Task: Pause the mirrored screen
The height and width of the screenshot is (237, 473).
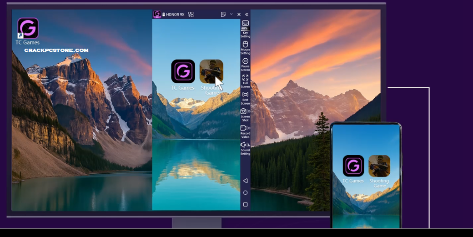Action: [245, 61]
